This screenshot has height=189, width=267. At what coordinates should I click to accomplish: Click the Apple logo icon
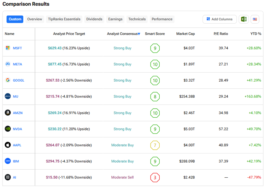coord(8,145)
